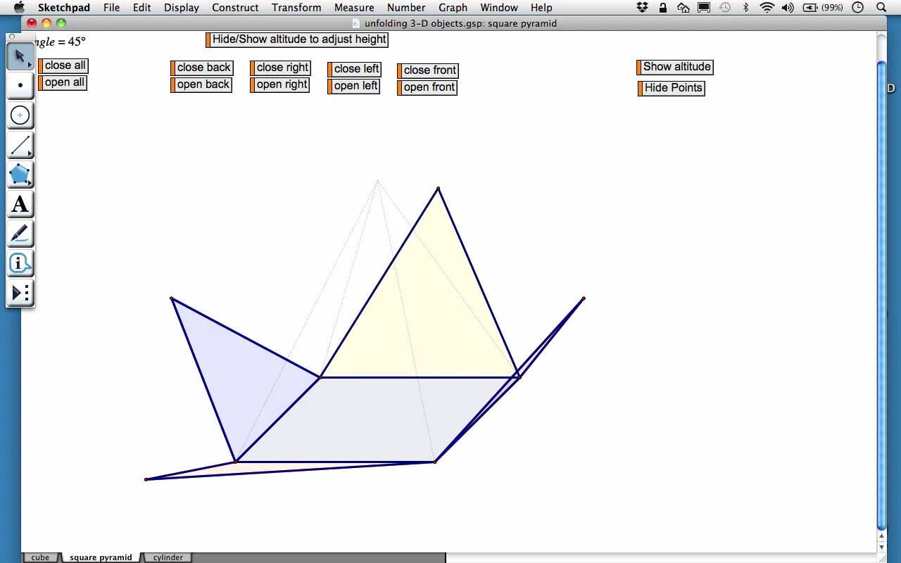Click the close front button
901x563 pixels.
tap(428, 70)
